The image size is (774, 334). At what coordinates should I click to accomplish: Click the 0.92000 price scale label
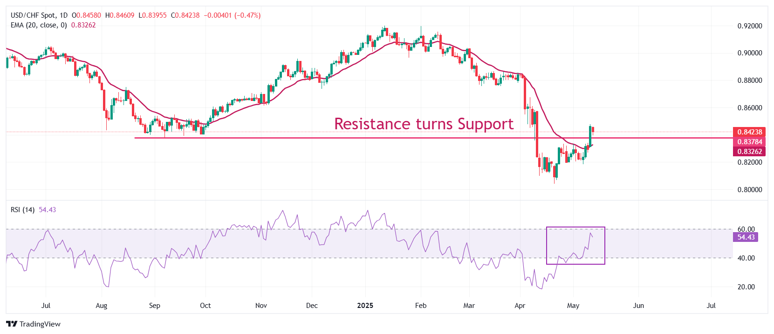(x=749, y=26)
